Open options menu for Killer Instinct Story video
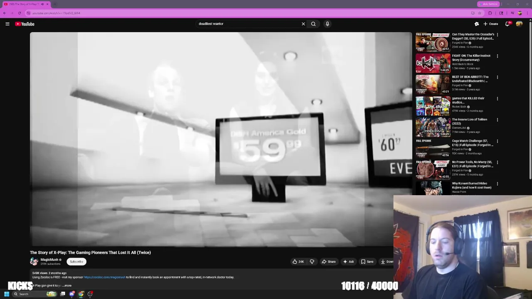This screenshot has width=532, height=299. click(498, 56)
